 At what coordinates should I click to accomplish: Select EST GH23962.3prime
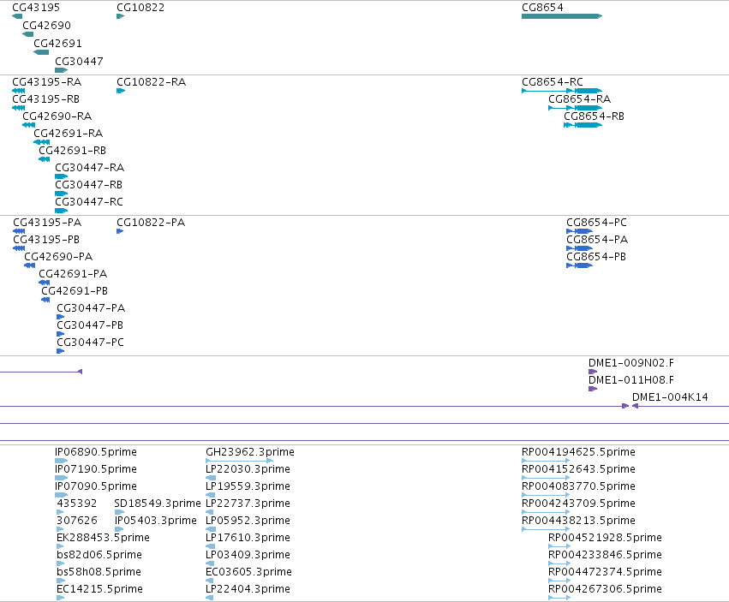pyautogui.click(x=250, y=452)
